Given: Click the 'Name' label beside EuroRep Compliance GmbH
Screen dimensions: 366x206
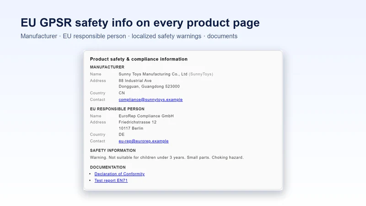Looking at the screenshot, I should pos(96,116).
